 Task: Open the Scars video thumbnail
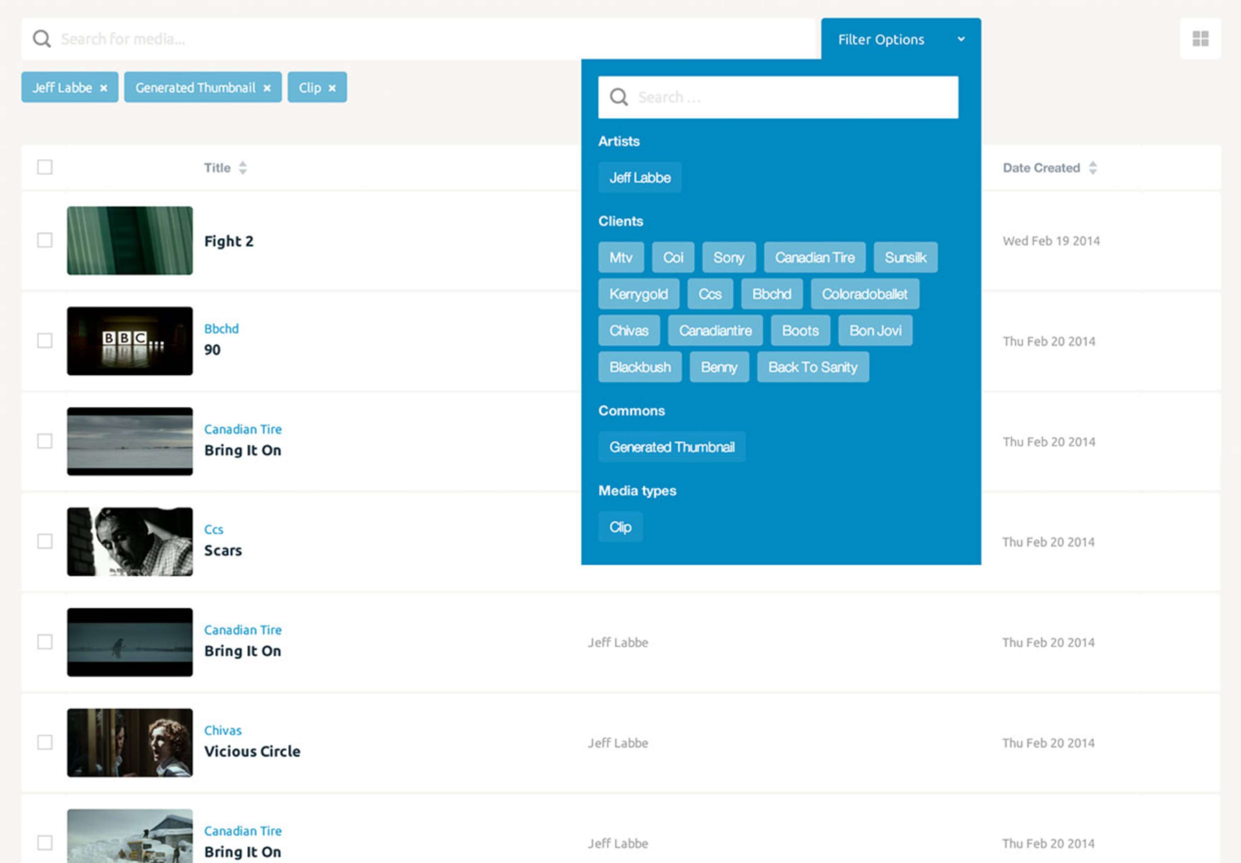pos(130,541)
